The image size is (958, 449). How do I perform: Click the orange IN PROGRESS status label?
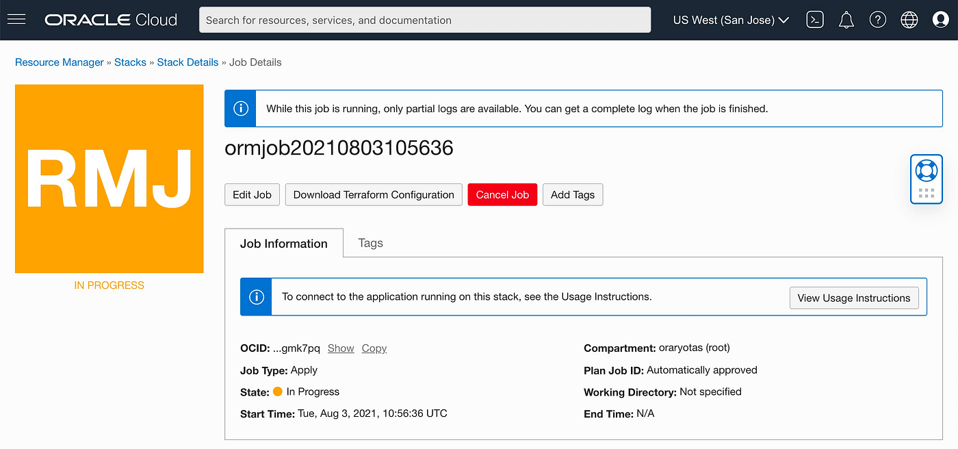pyautogui.click(x=109, y=285)
